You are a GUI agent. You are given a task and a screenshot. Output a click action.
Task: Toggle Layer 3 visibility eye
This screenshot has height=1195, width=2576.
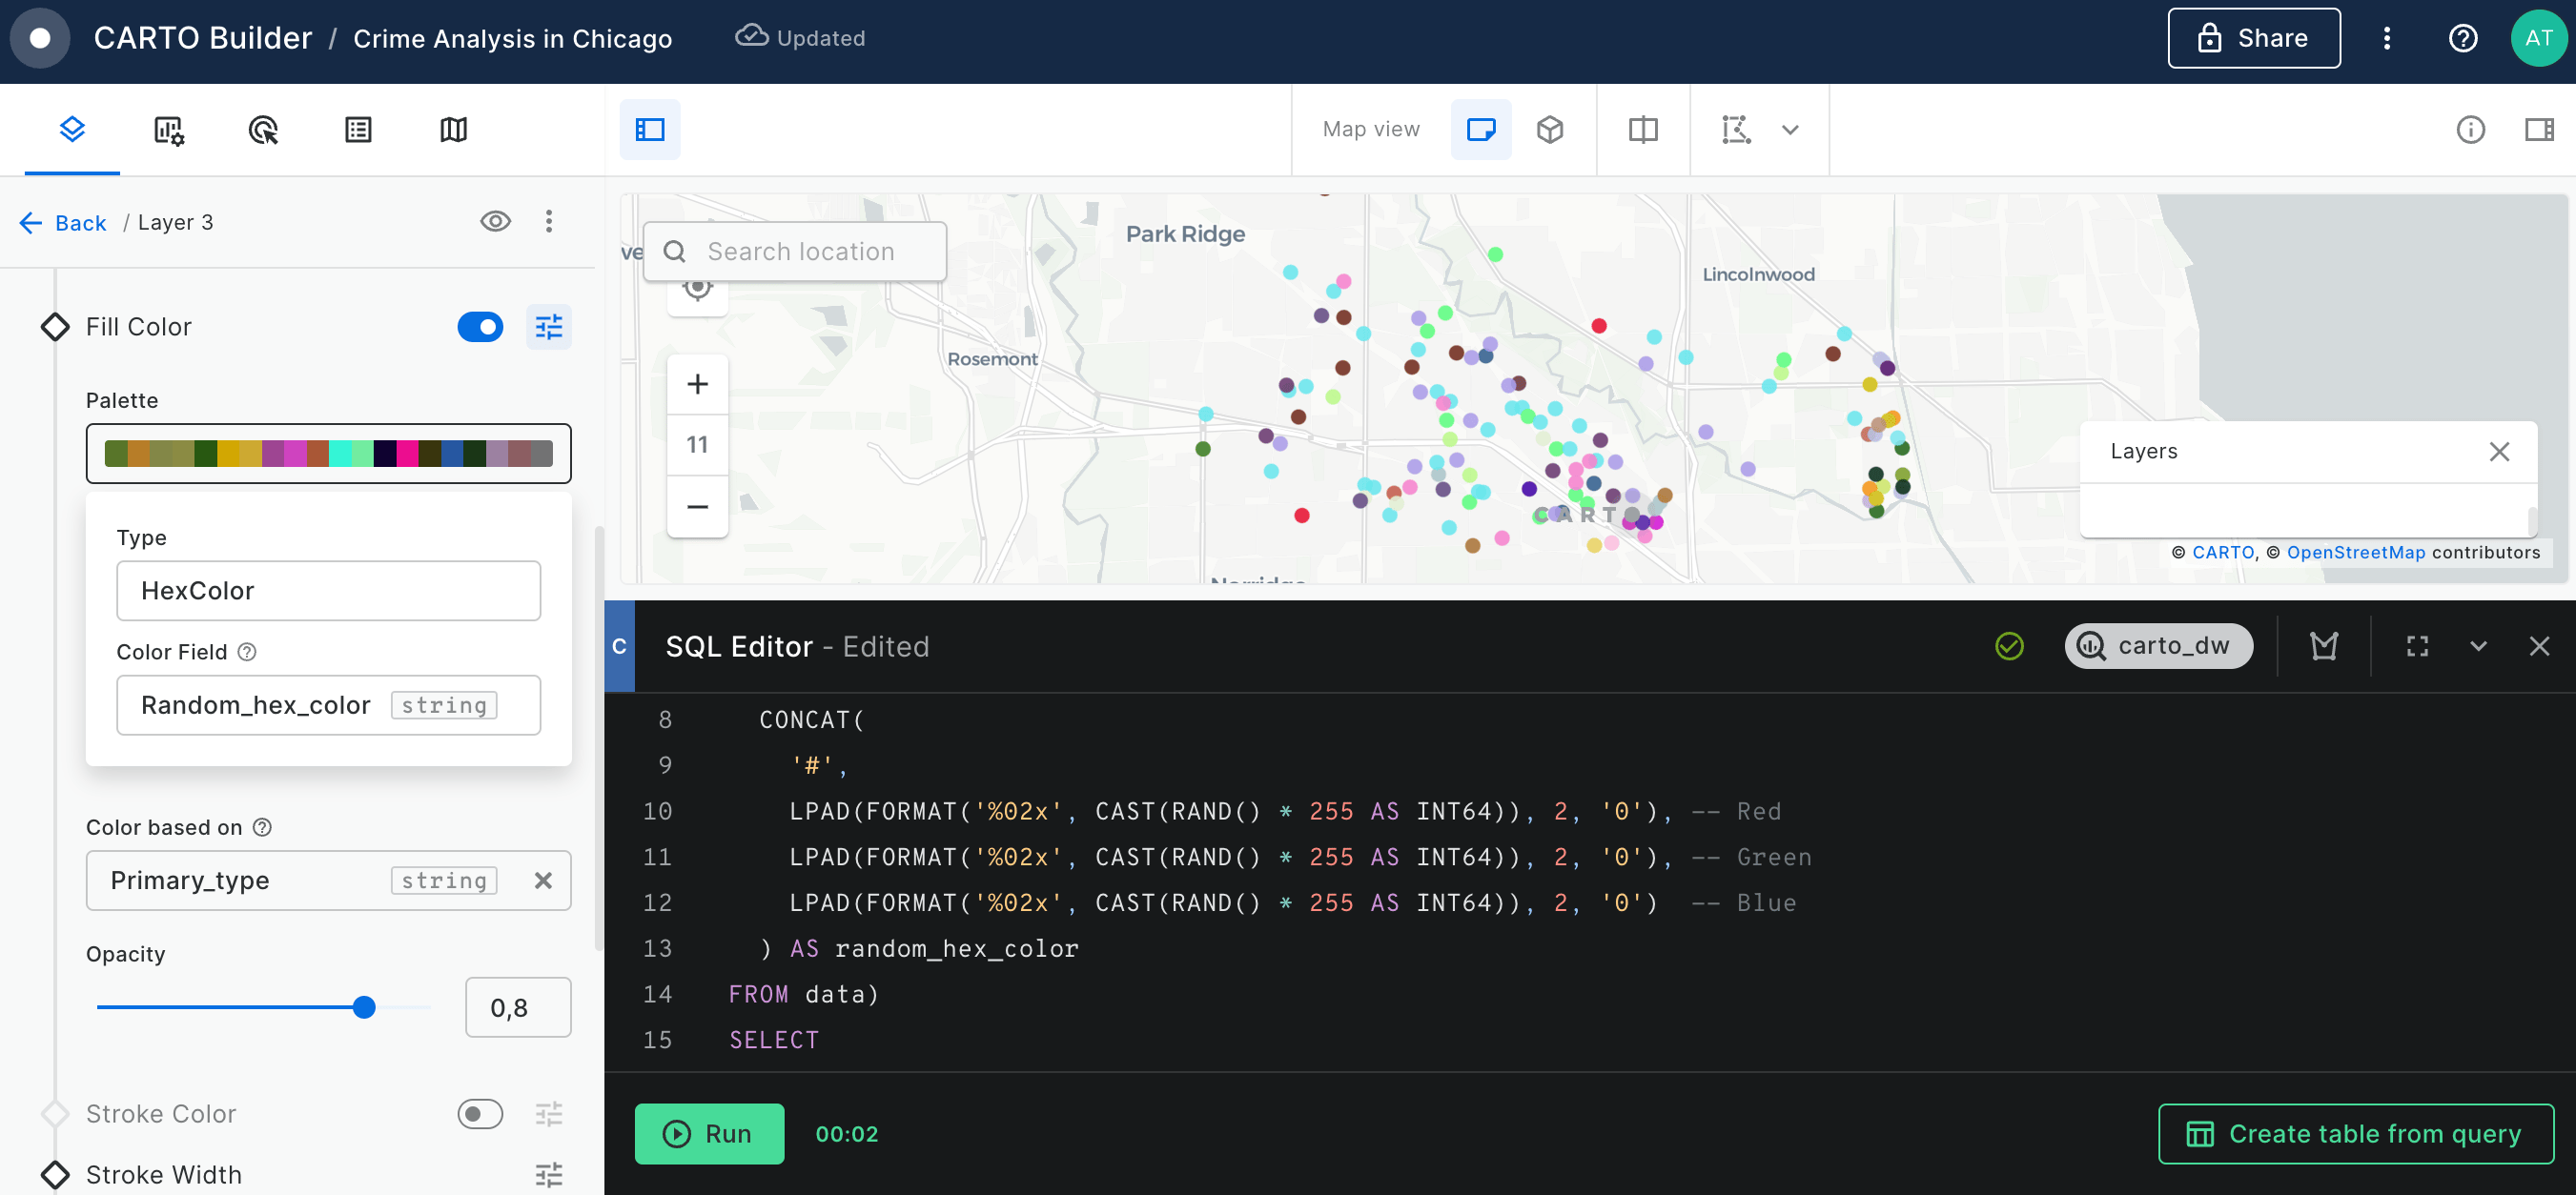pyautogui.click(x=495, y=222)
